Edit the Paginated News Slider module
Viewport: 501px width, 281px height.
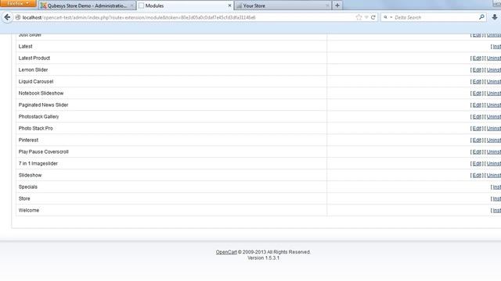[477, 105]
